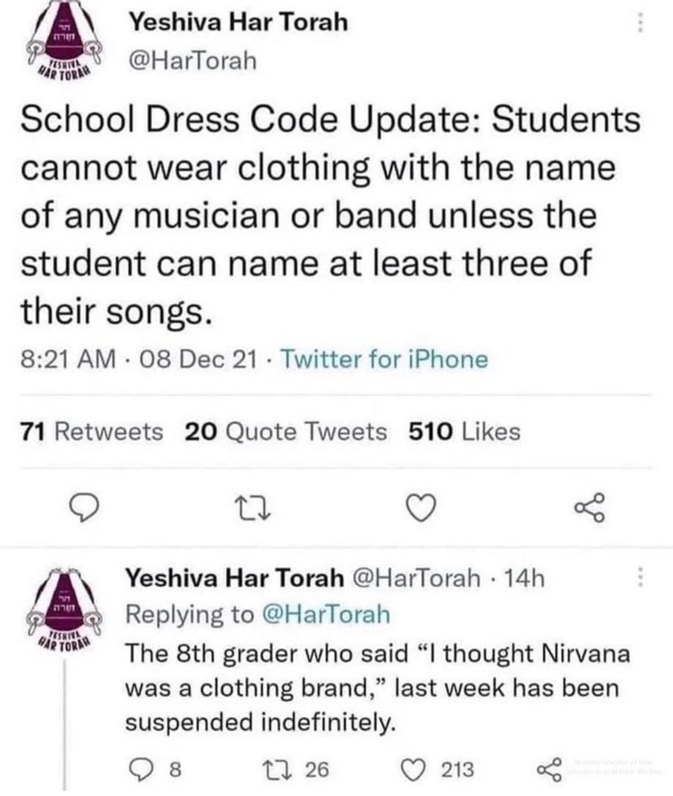Click the @HarTorah handle in the header
The width and height of the screenshot is (673, 796).
tap(192, 61)
